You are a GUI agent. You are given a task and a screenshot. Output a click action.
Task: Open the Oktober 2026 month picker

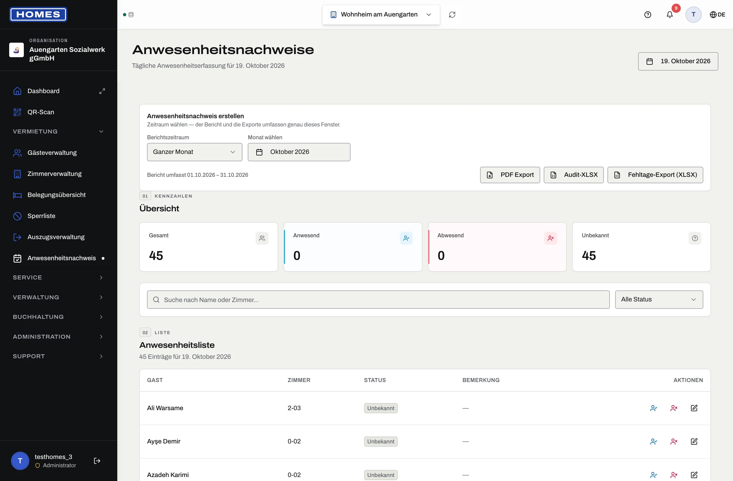point(299,152)
